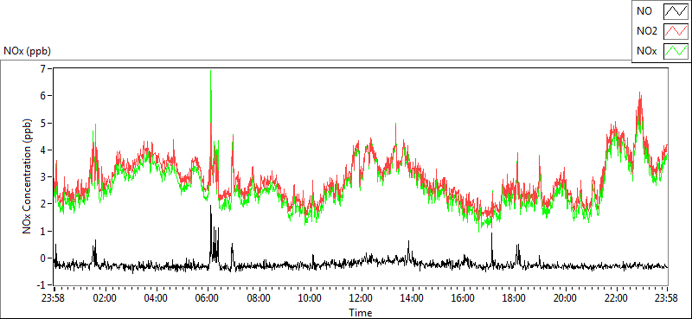Viewport: 692px width, 319px height.
Task: Click the Time X-axis title
Action: [x=361, y=313]
